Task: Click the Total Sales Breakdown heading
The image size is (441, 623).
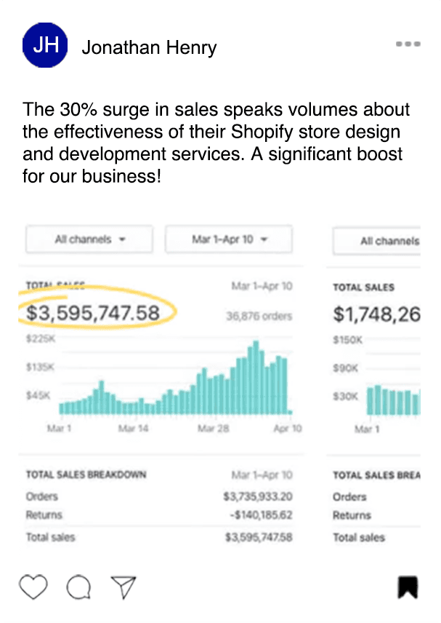Action: 86,475
